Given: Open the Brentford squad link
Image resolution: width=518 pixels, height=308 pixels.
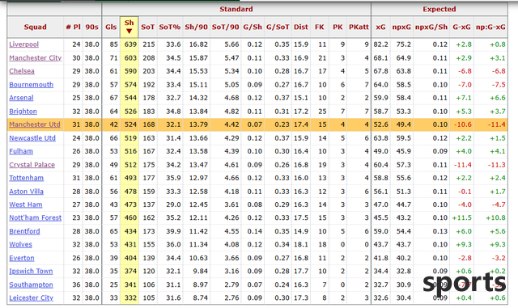Looking at the screenshot, I should pos(24,232).
